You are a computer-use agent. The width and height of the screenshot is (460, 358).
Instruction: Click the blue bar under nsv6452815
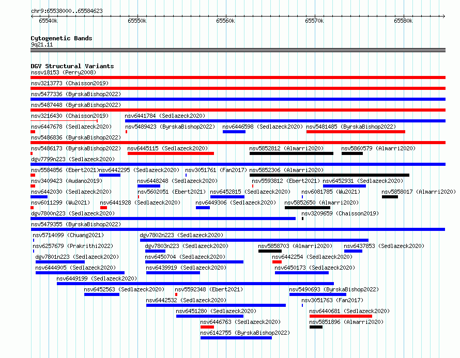227,197
